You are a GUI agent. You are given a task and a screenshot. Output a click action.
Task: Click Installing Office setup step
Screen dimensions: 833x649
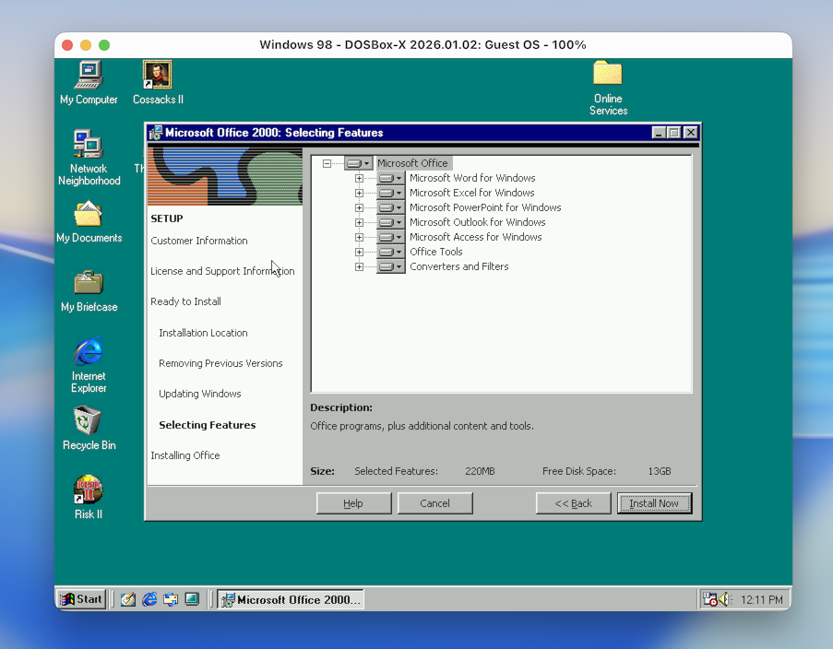point(184,455)
